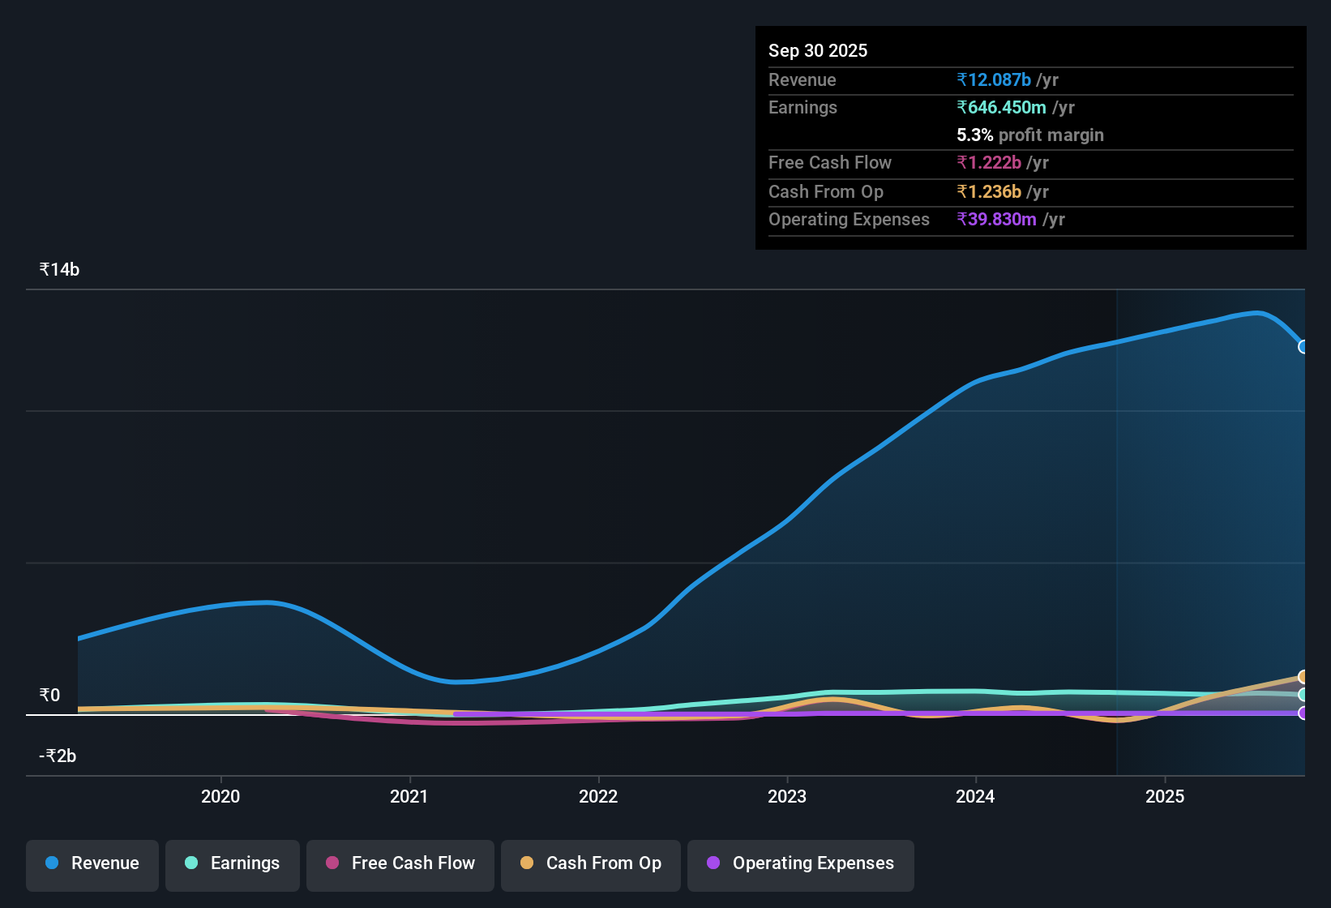Click the ₹14b axis label
Viewport: 1331px width, 908px height.
click(58, 269)
